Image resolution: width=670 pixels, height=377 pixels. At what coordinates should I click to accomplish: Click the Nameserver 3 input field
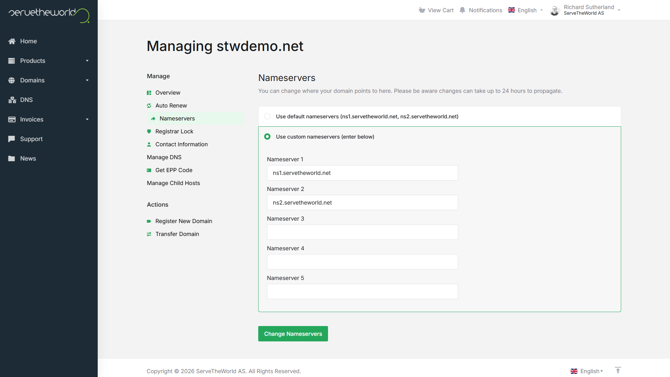[363, 232]
